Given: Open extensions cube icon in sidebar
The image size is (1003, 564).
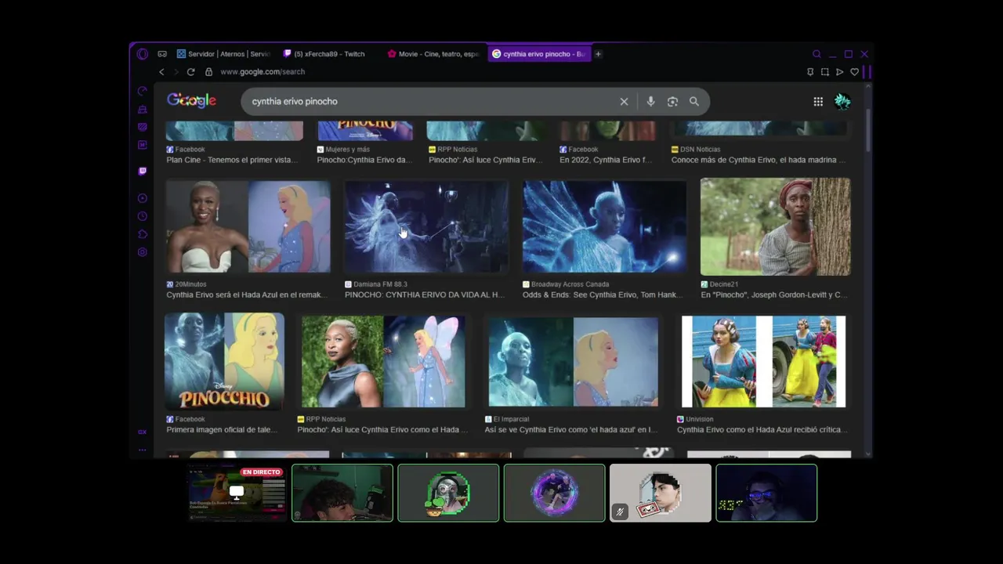Looking at the screenshot, I should tap(142, 234).
